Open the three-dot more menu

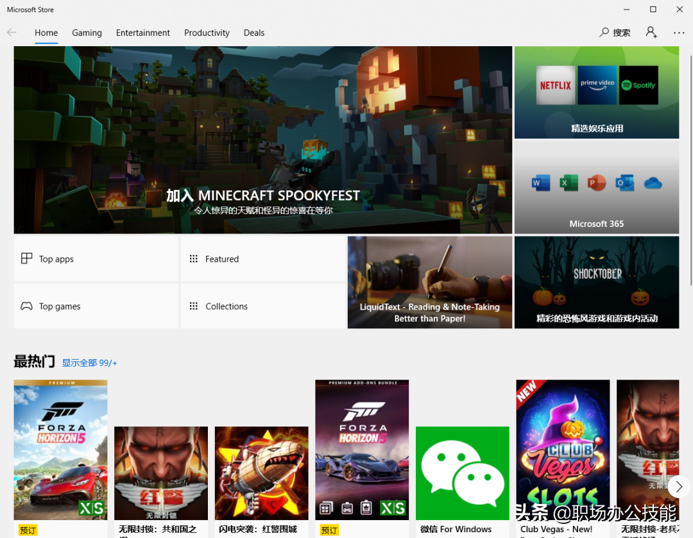pos(679,33)
